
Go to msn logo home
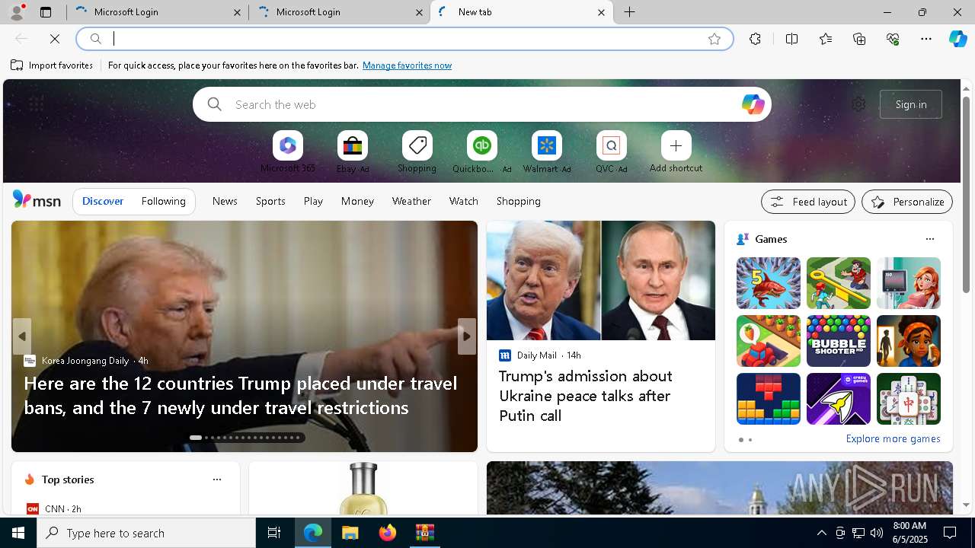click(x=37, y=200)
